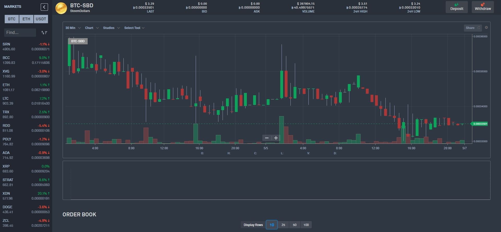The height and width of the screenshot is (232, 501).
Task: Click the ORDER BOOK heading
Action: 79,215
